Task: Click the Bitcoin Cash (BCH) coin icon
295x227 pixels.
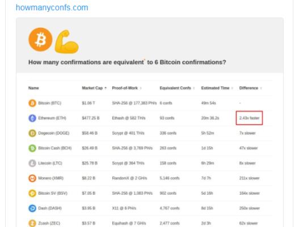Action: (x=32, y=148)
